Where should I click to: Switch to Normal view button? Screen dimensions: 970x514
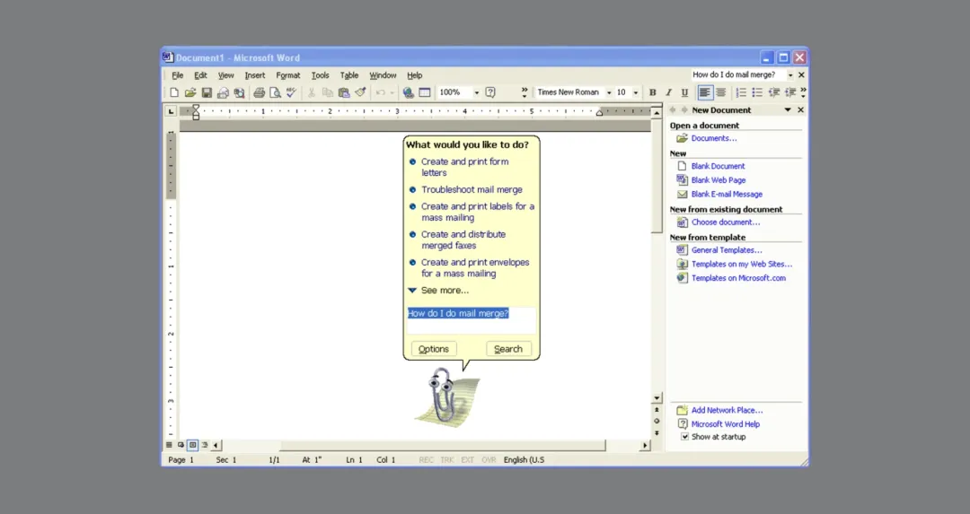point(169,445)
